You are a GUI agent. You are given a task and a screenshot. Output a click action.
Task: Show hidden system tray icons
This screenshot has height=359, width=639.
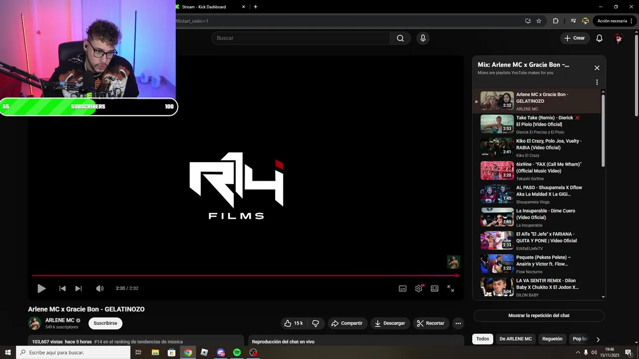point(578,353)
